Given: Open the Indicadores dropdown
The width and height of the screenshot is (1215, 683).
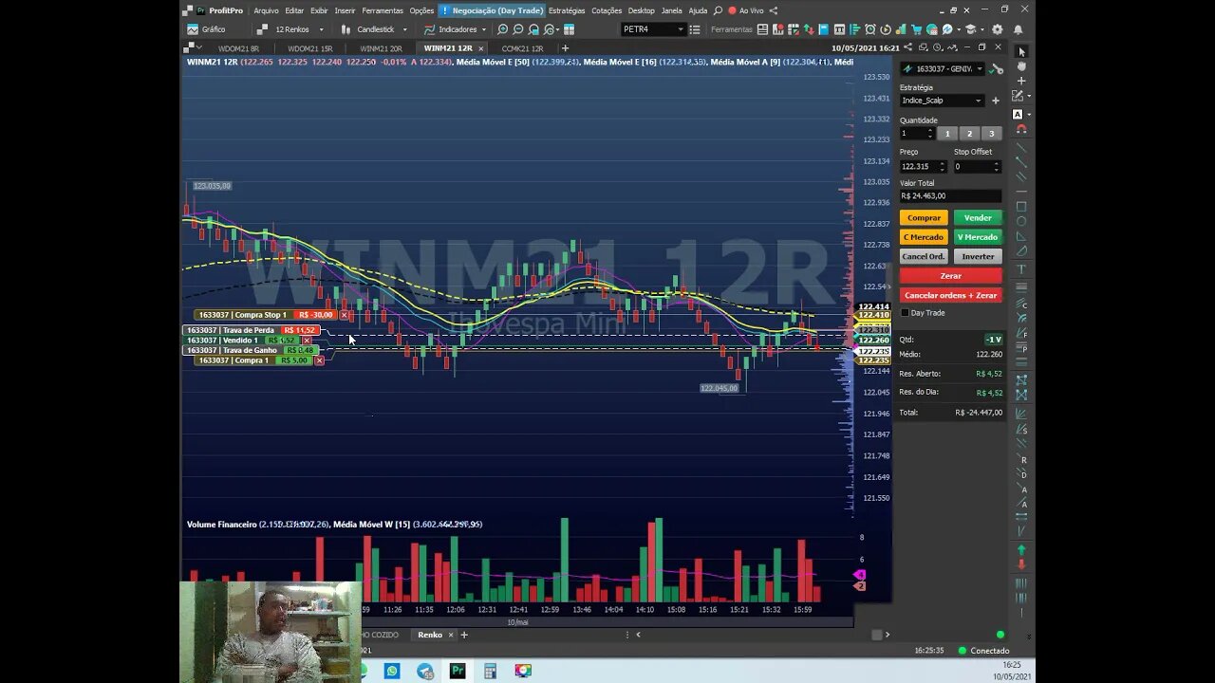Looking at the screenshot, I should [454, 29].
